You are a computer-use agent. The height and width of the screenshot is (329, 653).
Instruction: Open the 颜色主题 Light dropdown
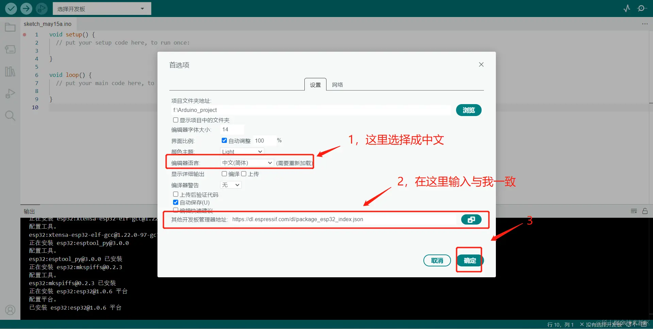coord(242,151)
